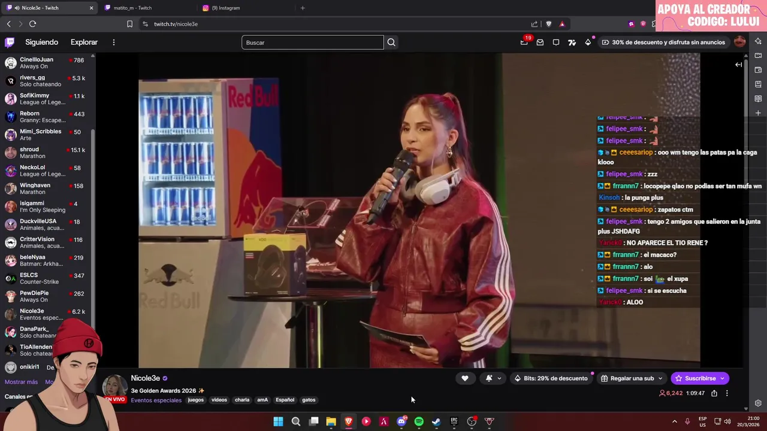Click the 30% de descuento sin anuncios offer
The image size is (767, 431).
[663, 43]
